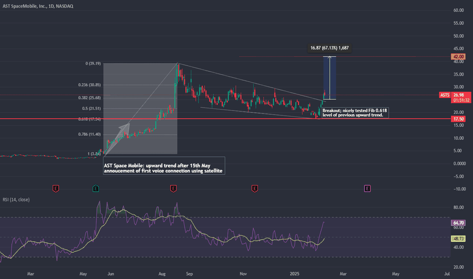Click the Nov time axis label
The image size is (473, 279).
click(x=243, y=274)
